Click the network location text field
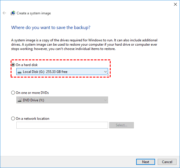The width and height of the screenshot is (180, 168). (x=62, y=125)
